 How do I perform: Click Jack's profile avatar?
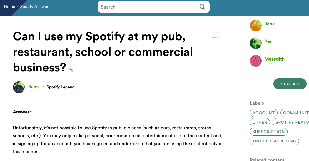click(x=255, y=26)
